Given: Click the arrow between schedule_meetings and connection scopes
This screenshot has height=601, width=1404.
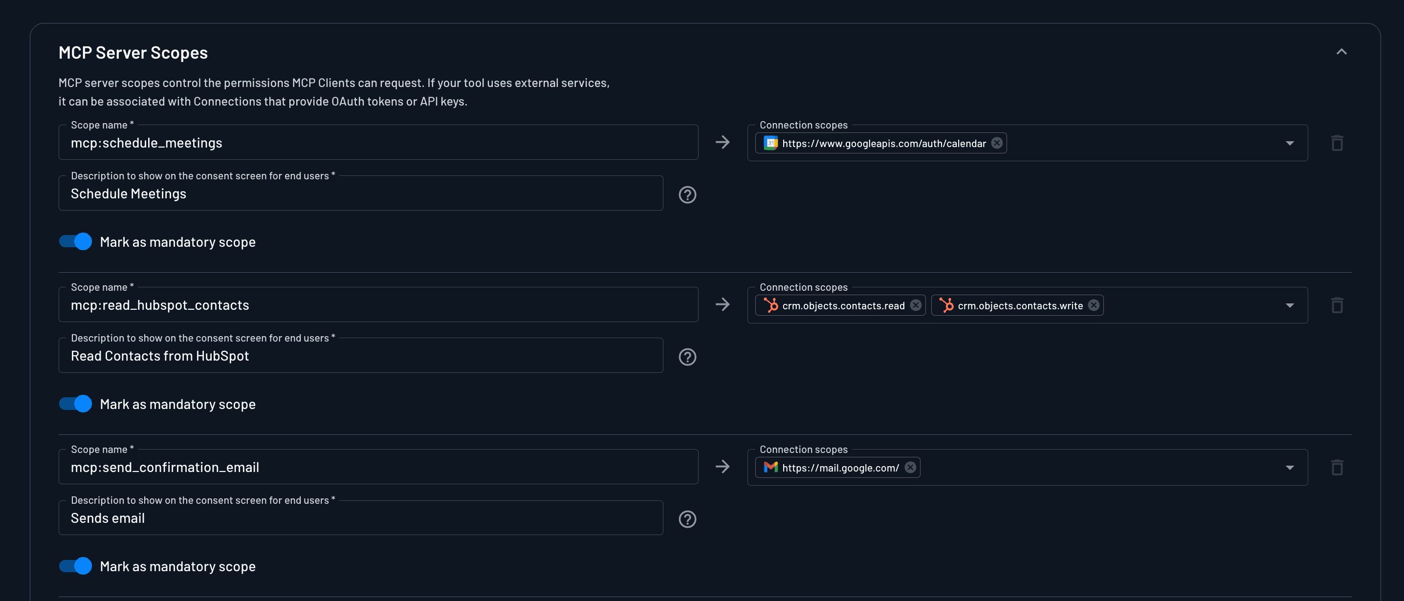Looking at the screenshot, I should (x=722, y=142).
